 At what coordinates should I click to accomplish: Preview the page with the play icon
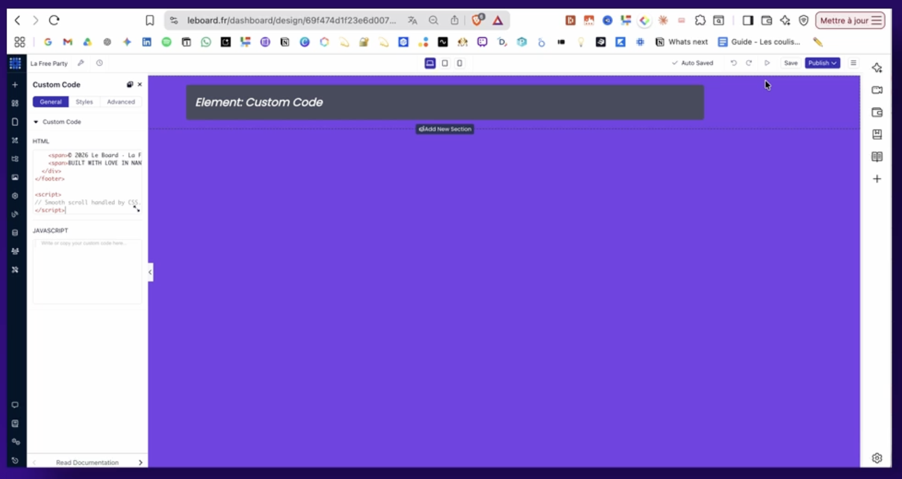point(767,63)
